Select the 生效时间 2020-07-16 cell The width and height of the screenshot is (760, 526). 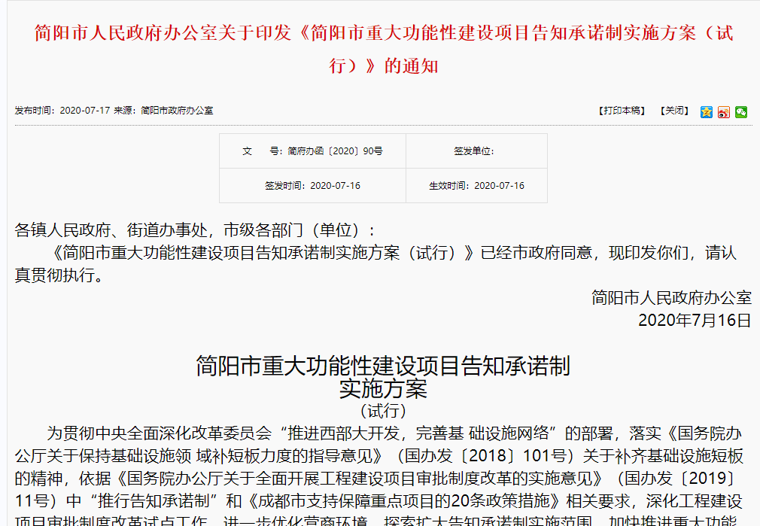click(x=476, y=186)
